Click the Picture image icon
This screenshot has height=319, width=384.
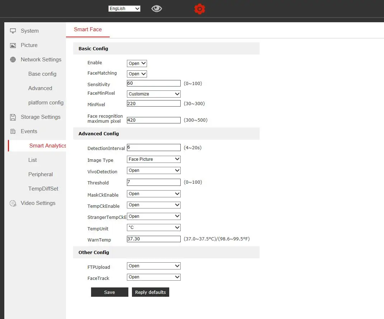(13, 45)
